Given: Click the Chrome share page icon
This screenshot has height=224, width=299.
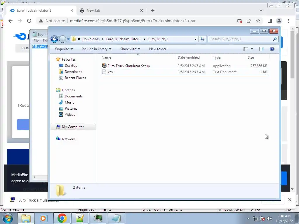Looking at the screenshot, I should [x=249, y=21].
